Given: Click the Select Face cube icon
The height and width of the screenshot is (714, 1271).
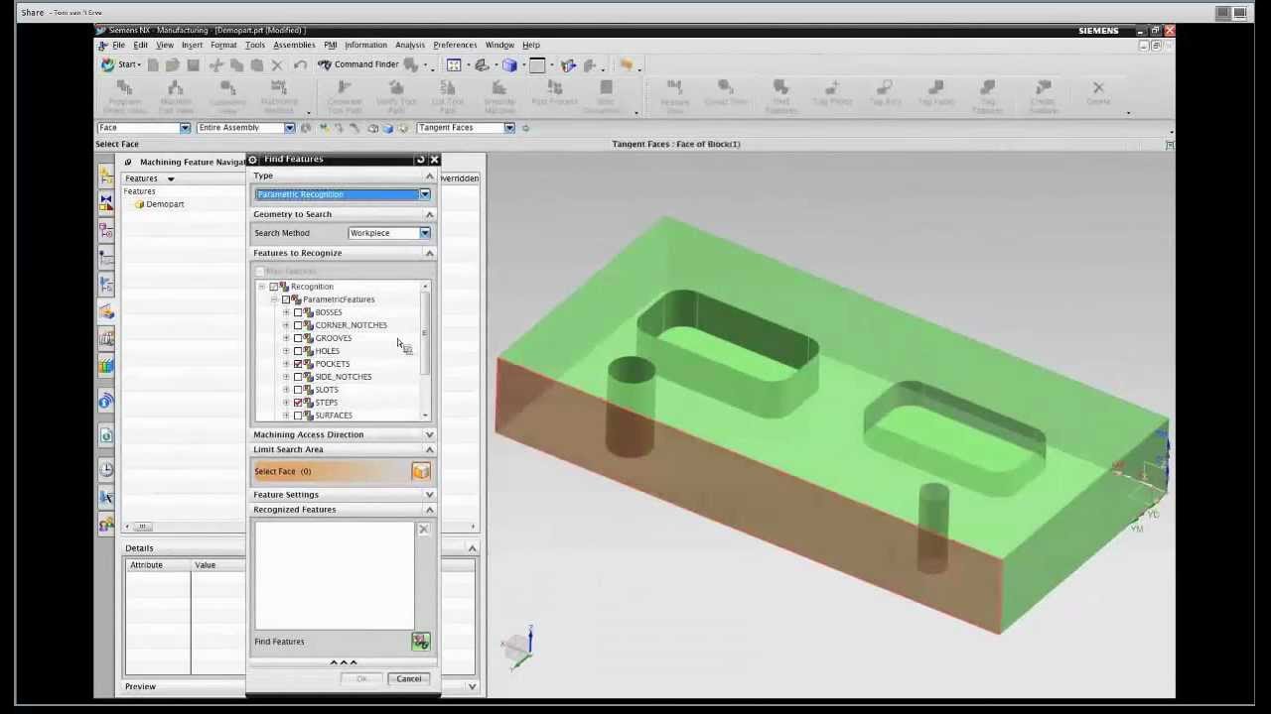Looking at the screenshot, I should point(421,472).
